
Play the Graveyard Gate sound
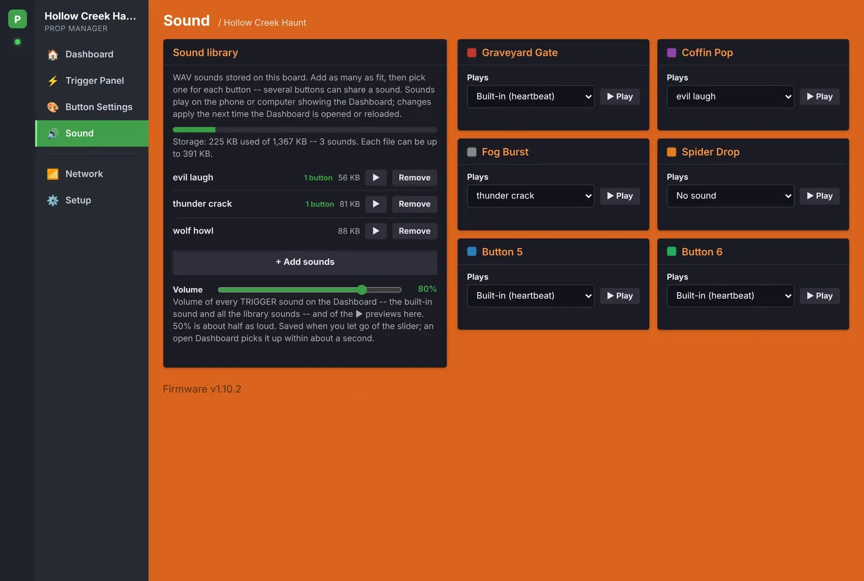pos(620,97)
